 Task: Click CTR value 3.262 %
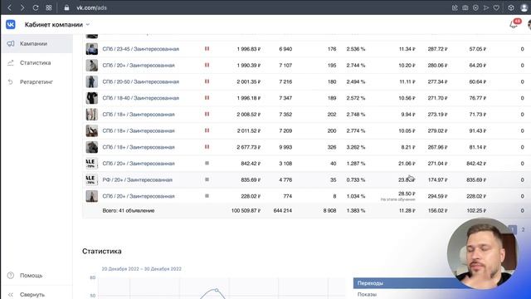click(x=356, y=147)
